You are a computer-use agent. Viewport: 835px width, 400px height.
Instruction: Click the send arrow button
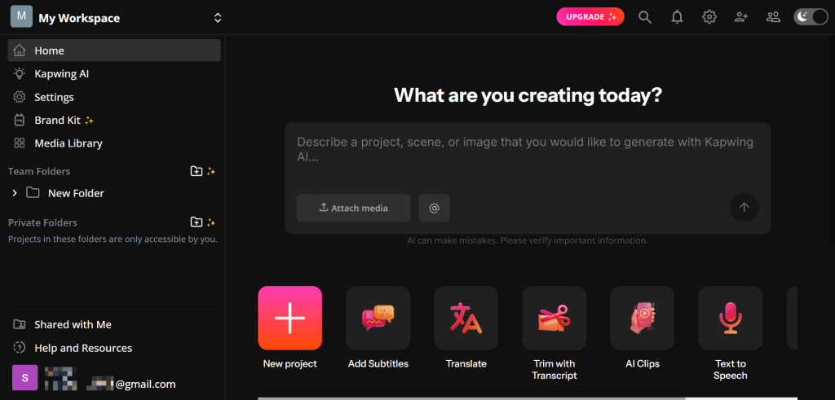[744, 208]
